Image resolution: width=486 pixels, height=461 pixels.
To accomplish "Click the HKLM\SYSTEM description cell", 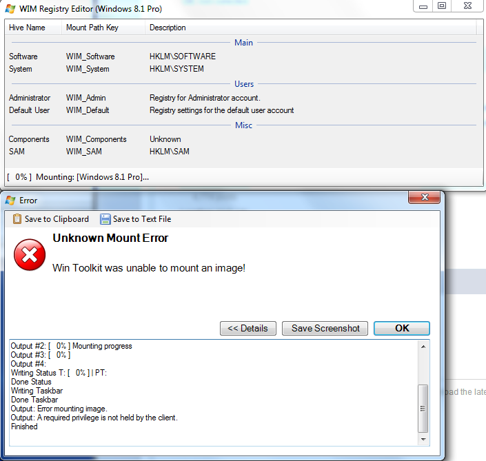I will tap(176, 69).
